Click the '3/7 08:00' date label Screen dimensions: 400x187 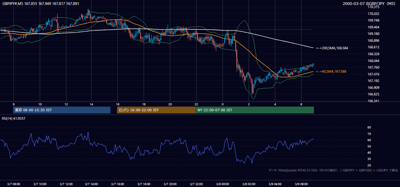pyautogui.click(x=13, y=184)
